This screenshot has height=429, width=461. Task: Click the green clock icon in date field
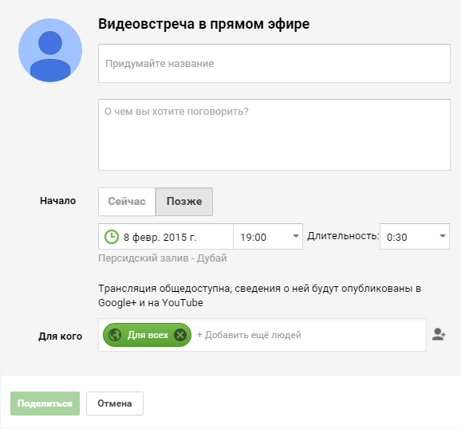112,237
